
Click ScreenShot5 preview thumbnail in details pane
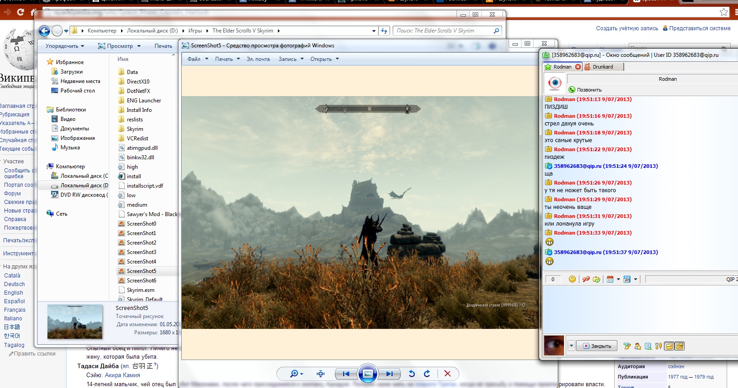pyautogui.click(x=75, y=322)
